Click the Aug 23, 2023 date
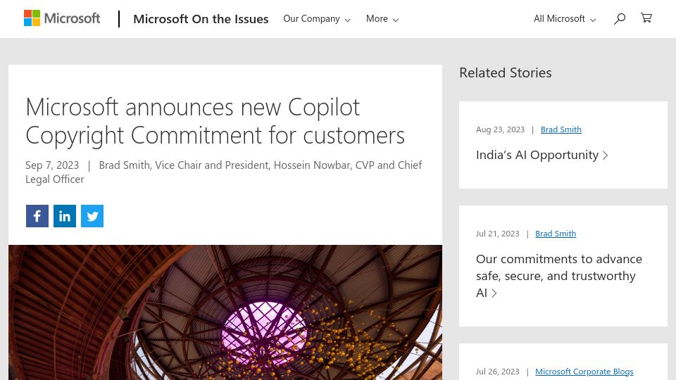 [x=500, y=129]
